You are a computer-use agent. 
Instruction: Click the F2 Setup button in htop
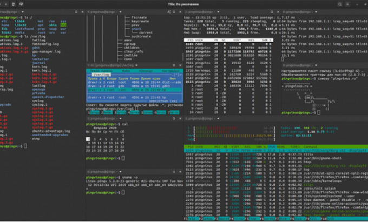click(208, 219)
